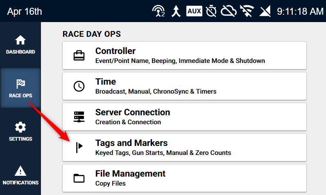Image resolution: width=326 pixels, height=195 pixels.
Task: Click the merge arrow status icon
Action: tap(176, 11)
